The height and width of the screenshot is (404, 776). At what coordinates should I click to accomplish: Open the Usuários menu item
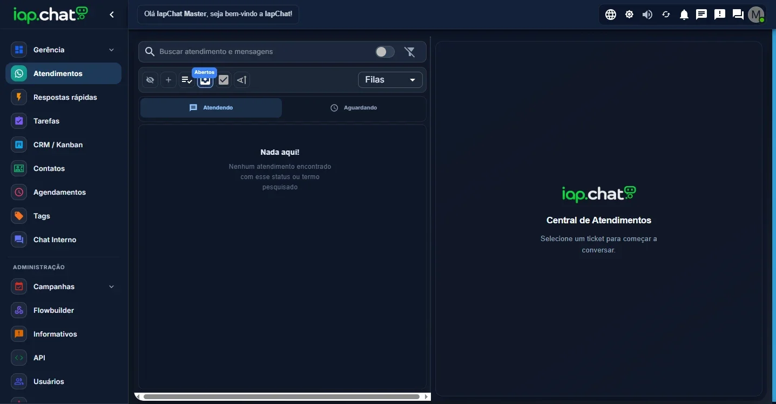coord(63,381)
